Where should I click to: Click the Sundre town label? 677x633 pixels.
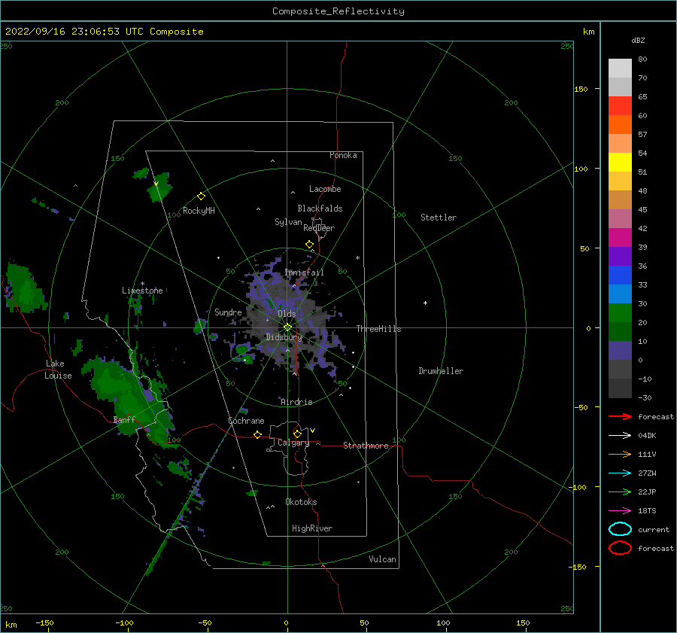228,312
